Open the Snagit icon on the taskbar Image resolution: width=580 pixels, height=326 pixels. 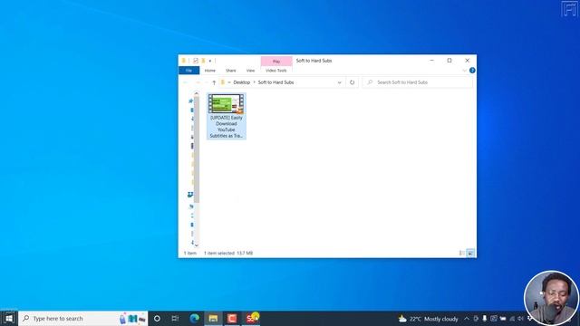click(x=251, y=318)
